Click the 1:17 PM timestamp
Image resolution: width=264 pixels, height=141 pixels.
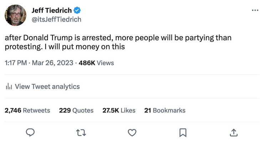point(16,63)
